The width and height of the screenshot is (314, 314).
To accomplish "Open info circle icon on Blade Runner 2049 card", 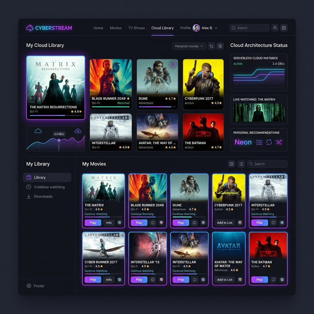I will pos(153,223).
